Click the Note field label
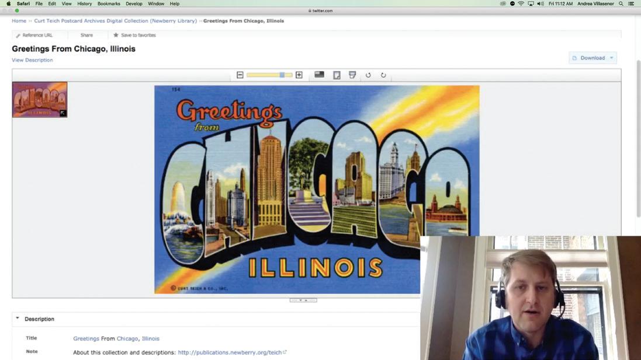 [32, 351]
